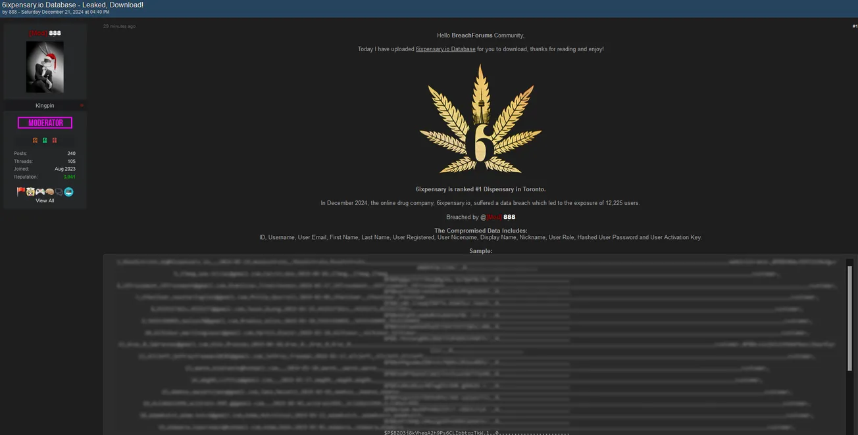
Task: Click the MODERATOR banner badge
Action: point(45,122)
